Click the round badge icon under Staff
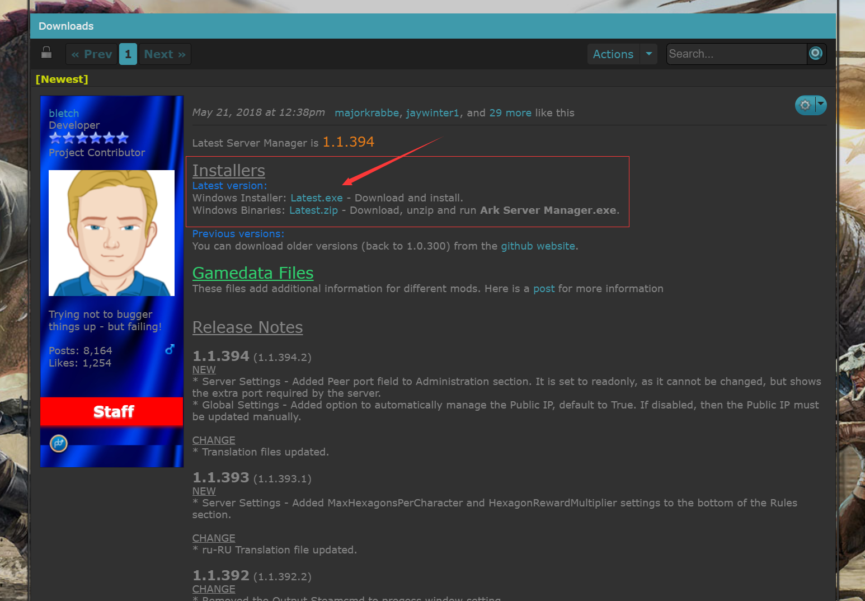 (59, 443)
